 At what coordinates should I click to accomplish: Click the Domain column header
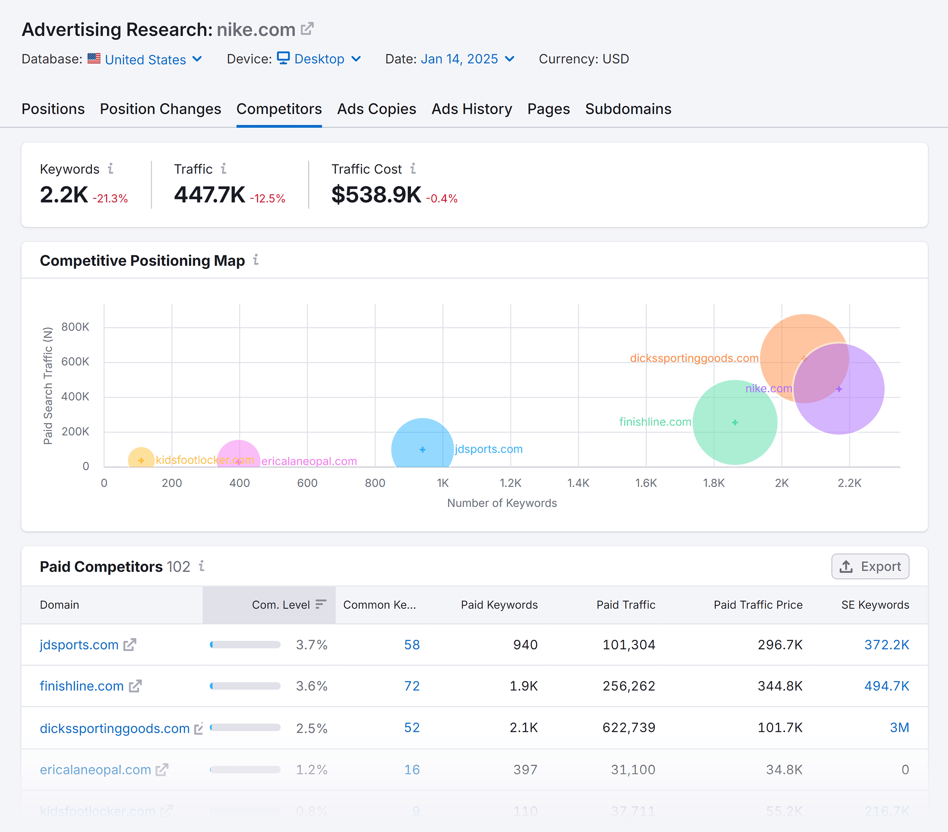60,605
